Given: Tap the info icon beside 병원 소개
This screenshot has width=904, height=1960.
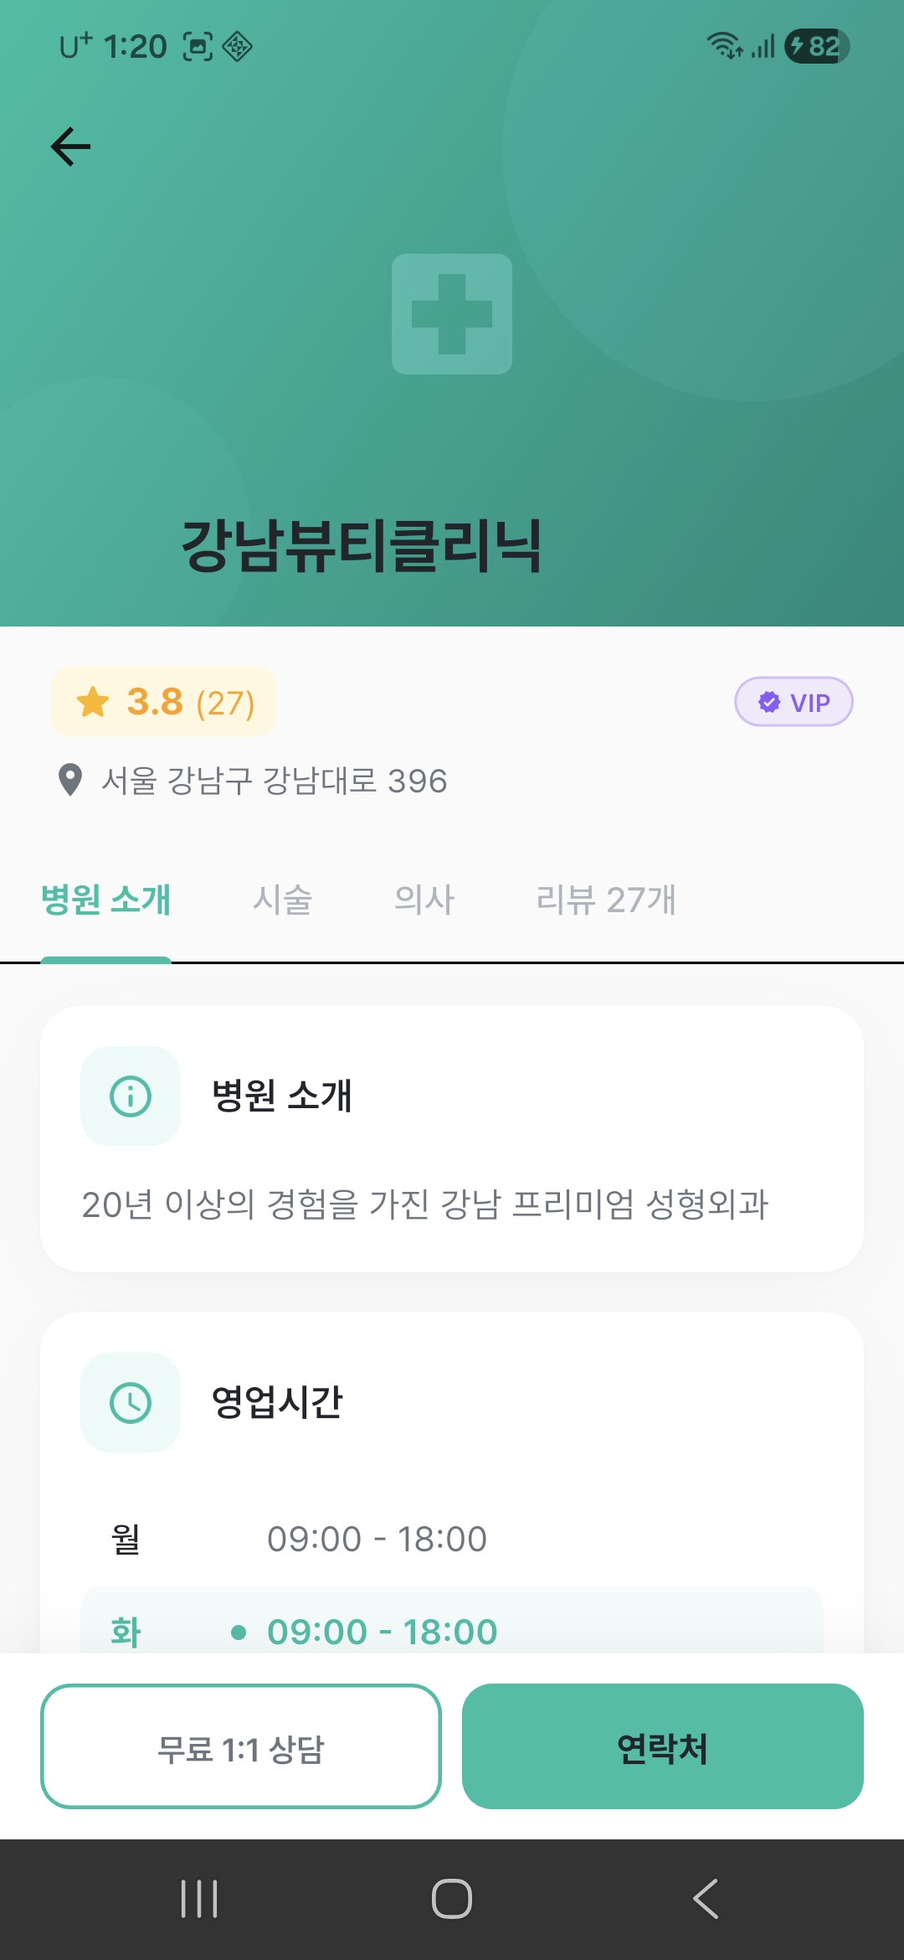Looking at the screenshot, I should 131,1096.
